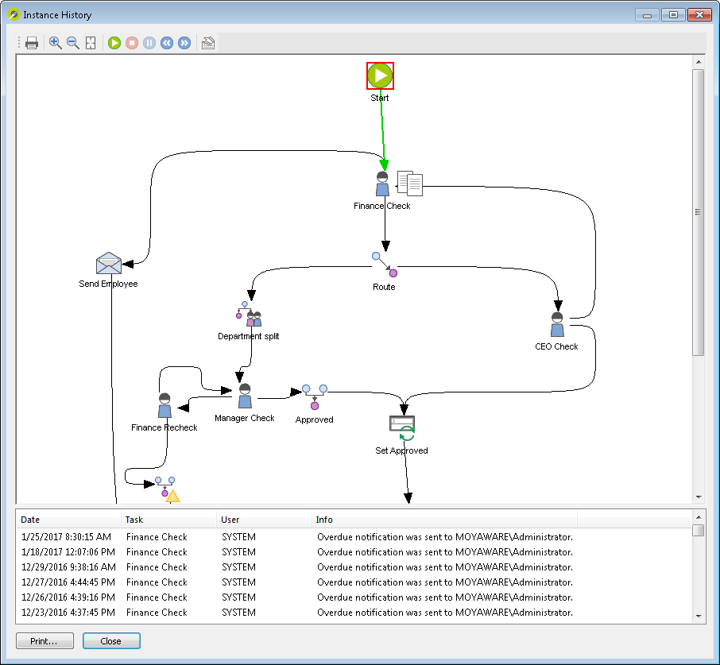Click the history list scrollbar up arrow
Screen dimensions: 720x665
pos(699,516)
